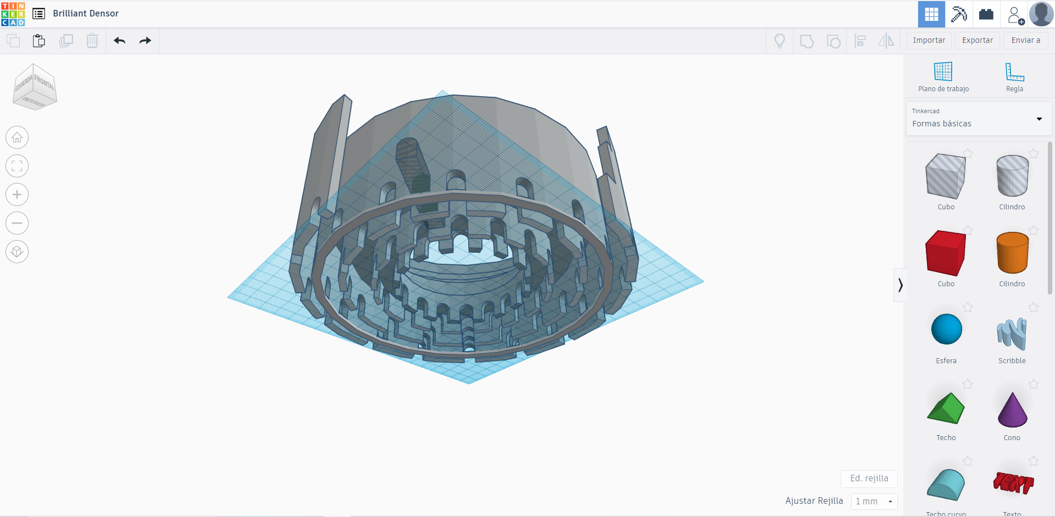Favorite the Cono with star
Screen dimensions: 1055x517
[x=1034, y=384]
